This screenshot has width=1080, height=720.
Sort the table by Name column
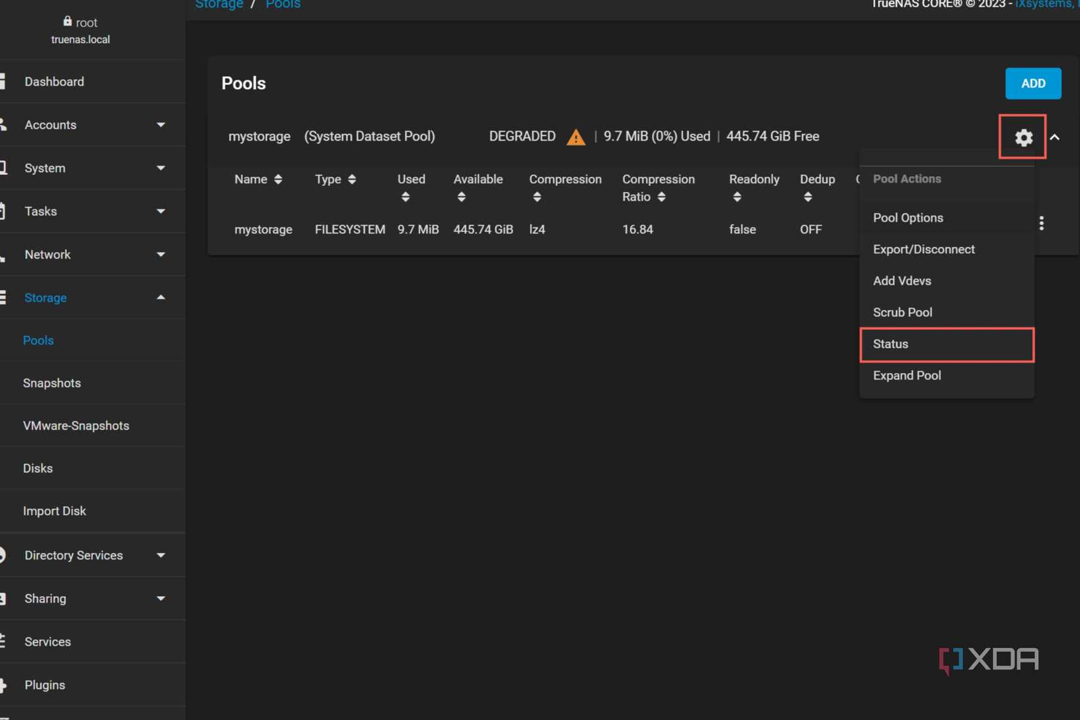click(278, 179)
